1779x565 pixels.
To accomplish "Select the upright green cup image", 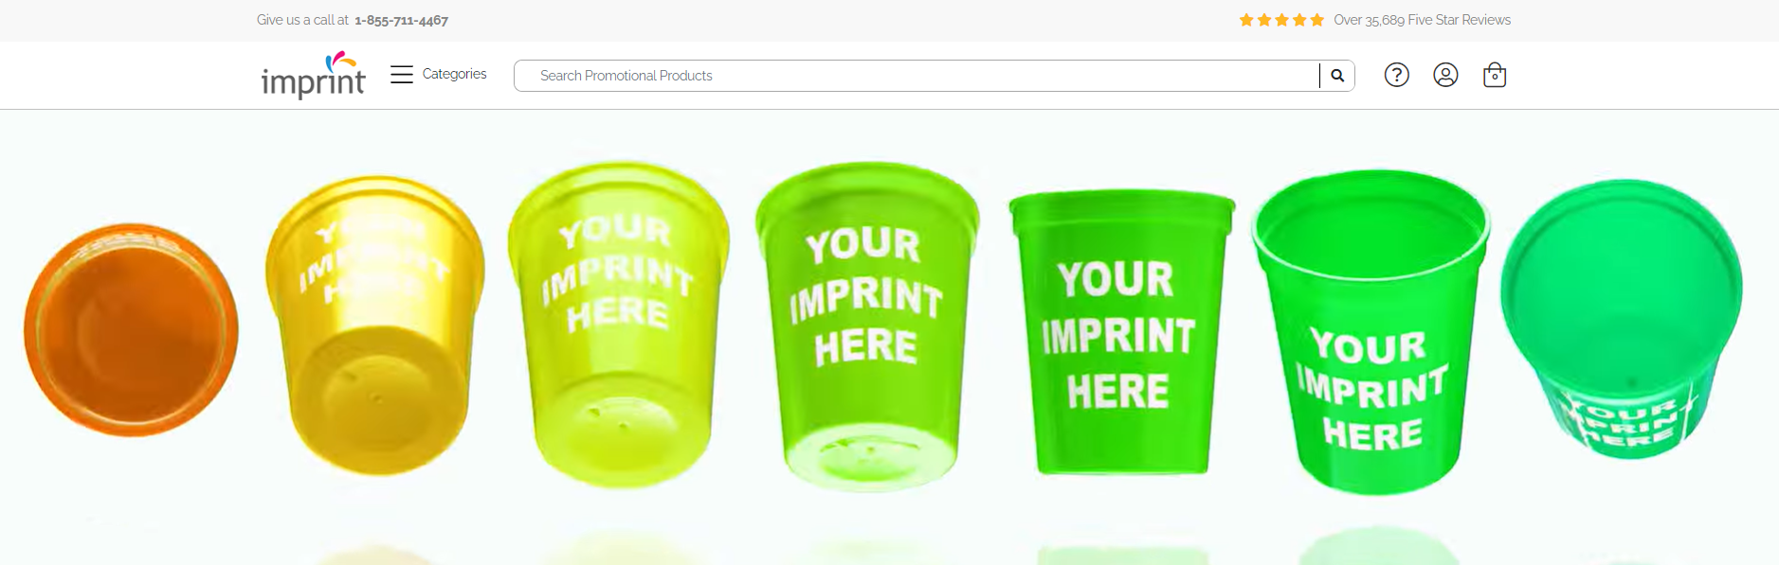I will click(1121, 333).
